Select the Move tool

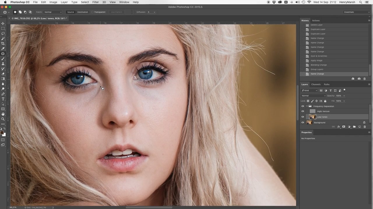[x=3, y=24]
